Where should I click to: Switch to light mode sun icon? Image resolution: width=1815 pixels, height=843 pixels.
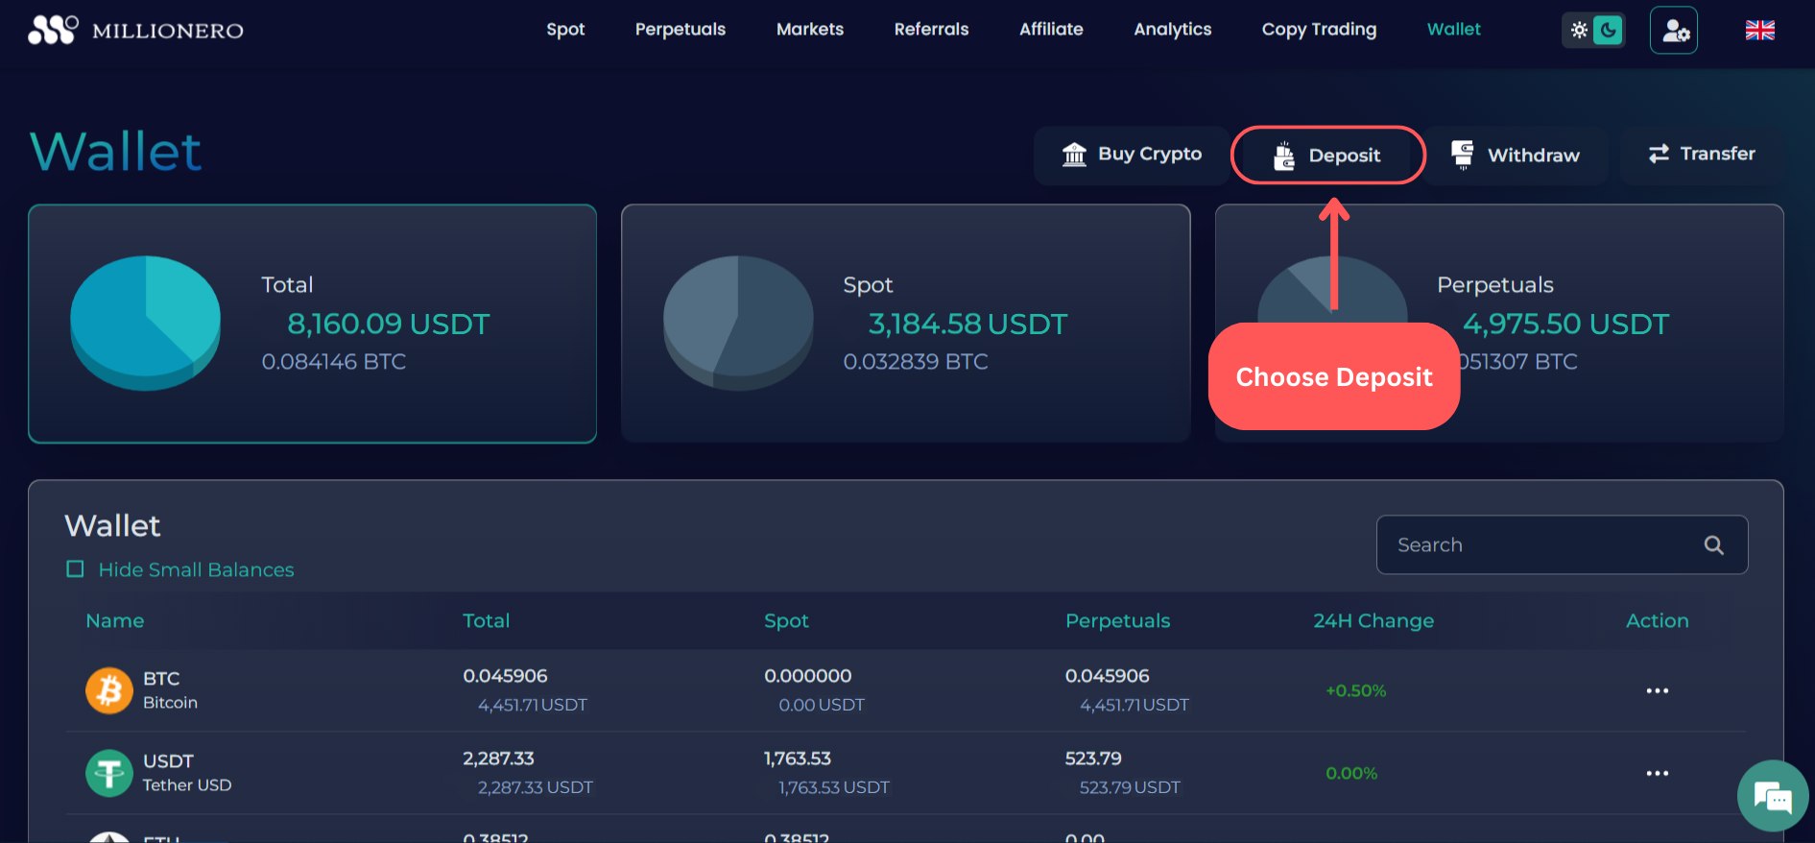coord(1579,31)
